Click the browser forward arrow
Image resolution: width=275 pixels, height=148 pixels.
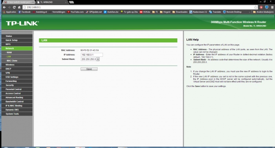pyautogui.click(x=9, y=7)
